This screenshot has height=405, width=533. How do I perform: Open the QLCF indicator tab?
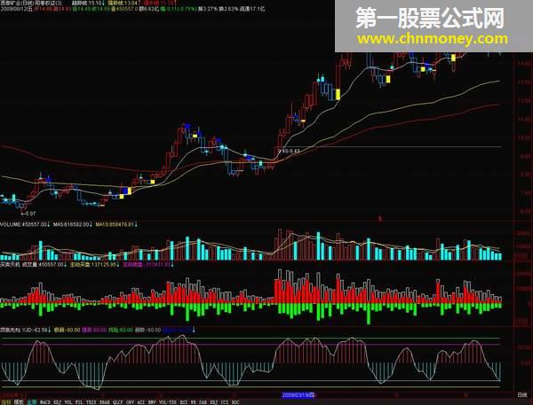pyautogui.click(x=118, y=402)
